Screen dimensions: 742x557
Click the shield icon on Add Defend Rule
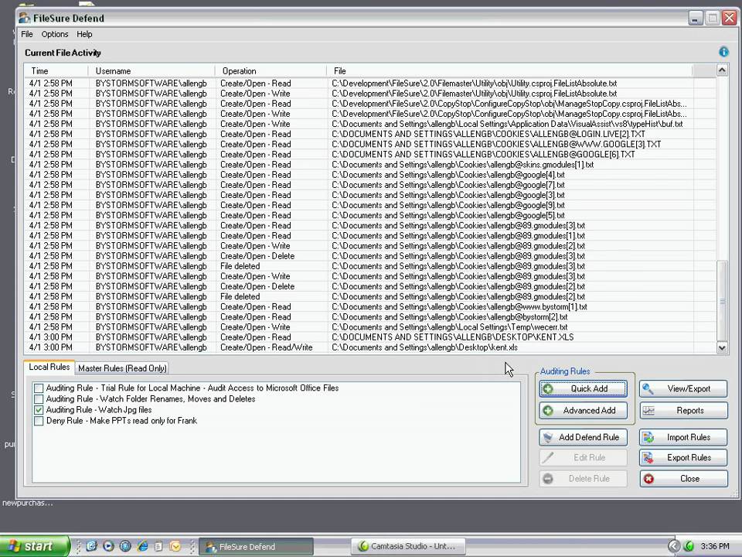tap(548, 437)
